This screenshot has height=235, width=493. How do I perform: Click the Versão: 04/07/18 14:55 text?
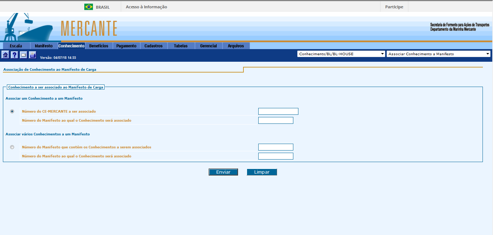[x=58, y=57]
